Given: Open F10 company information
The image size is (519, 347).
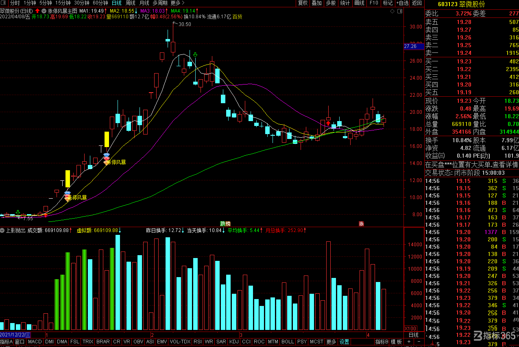Looking at the screenshot, I should (373, 3).
